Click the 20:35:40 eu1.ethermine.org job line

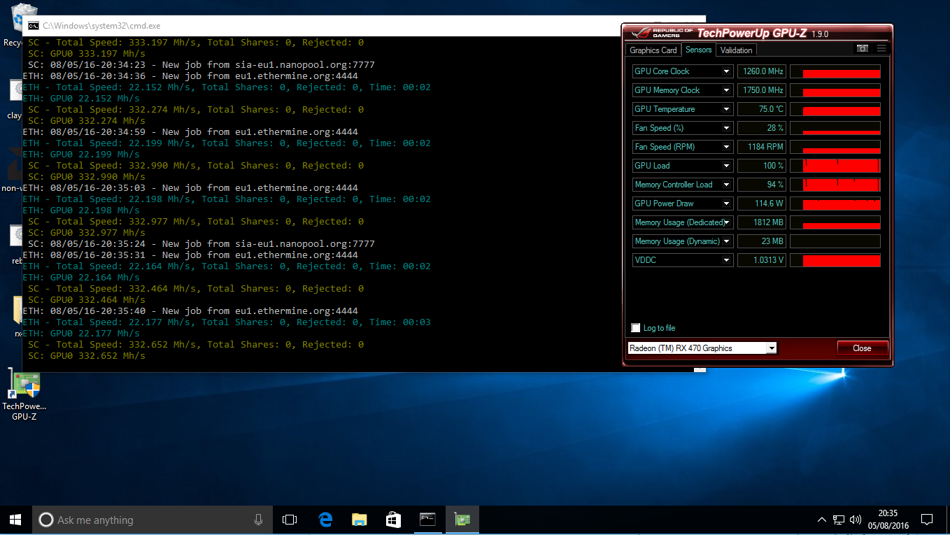coord(190,311)
